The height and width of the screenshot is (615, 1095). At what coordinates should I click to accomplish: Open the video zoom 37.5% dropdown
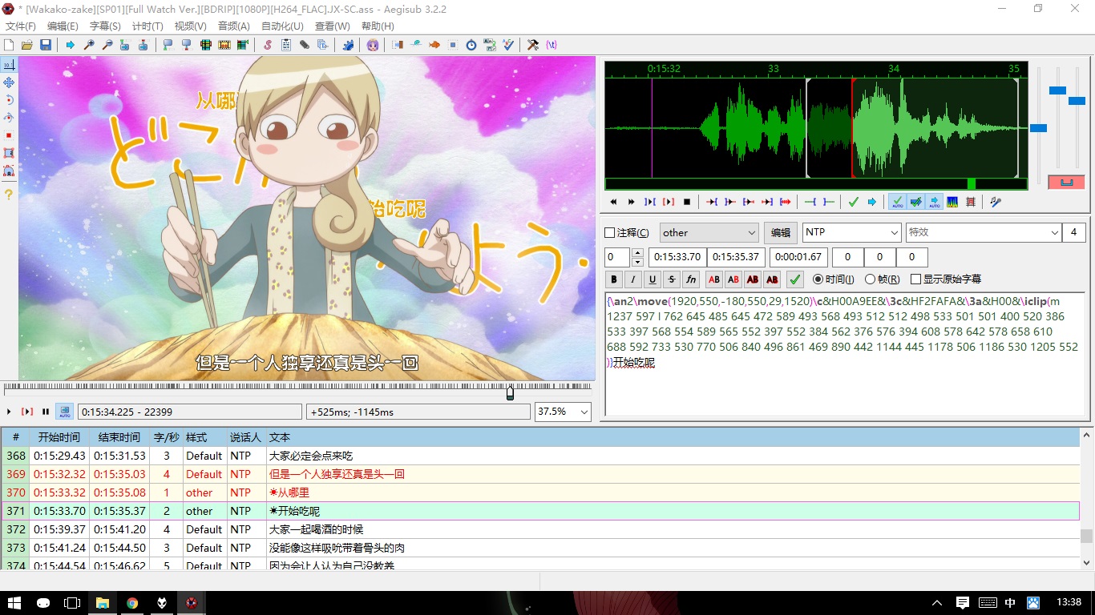pos(563,412)
